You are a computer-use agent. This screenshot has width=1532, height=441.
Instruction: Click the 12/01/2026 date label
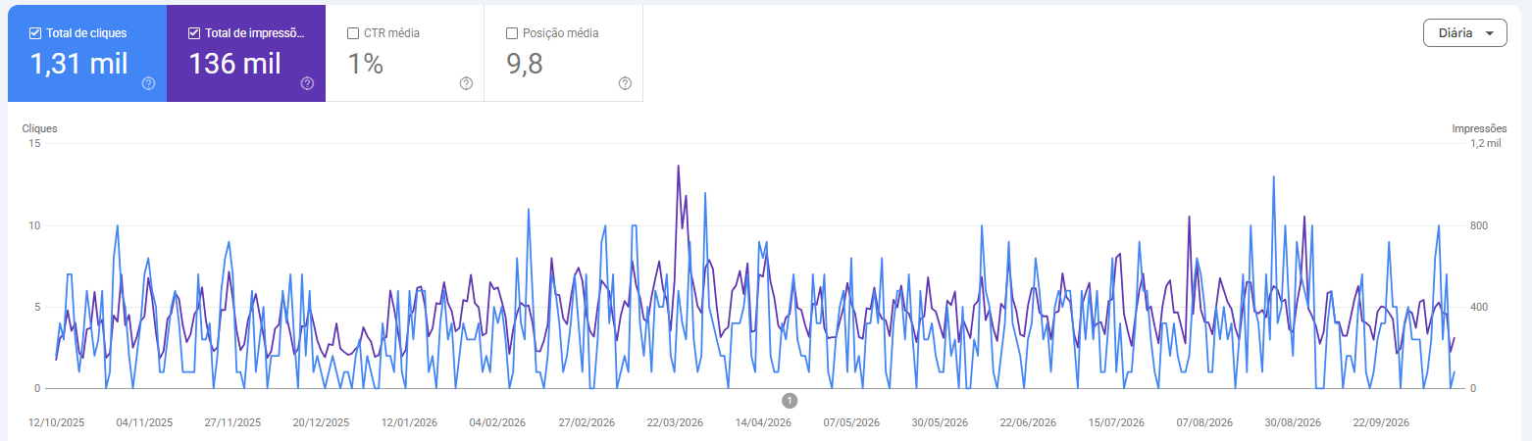[x=409, y=423]
